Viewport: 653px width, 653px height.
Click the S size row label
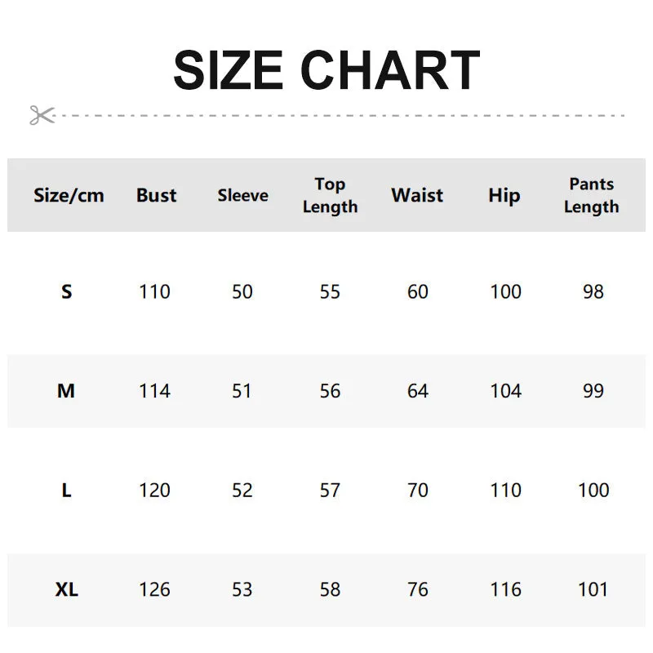(x=67, y=291)
